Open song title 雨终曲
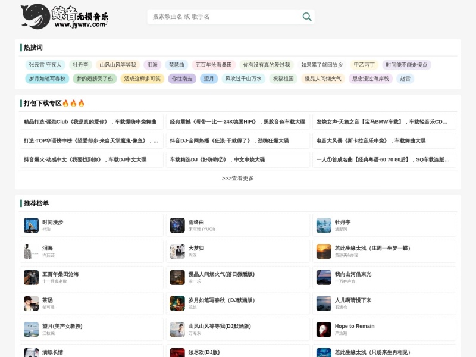The image size is (476, 357). (x=196, y=222)
